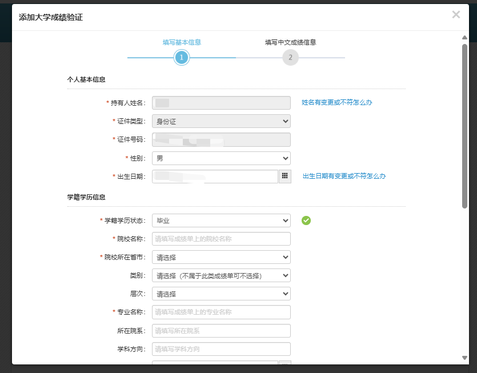Close the 添加大学成绩验证 dialog
This screenshot has height=373, width=477.
point(455,15)
